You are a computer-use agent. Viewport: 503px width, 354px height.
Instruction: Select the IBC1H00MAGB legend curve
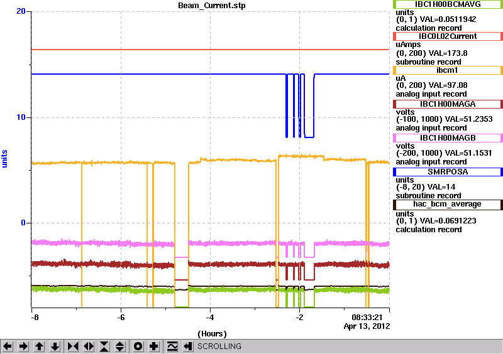[448, 138]
